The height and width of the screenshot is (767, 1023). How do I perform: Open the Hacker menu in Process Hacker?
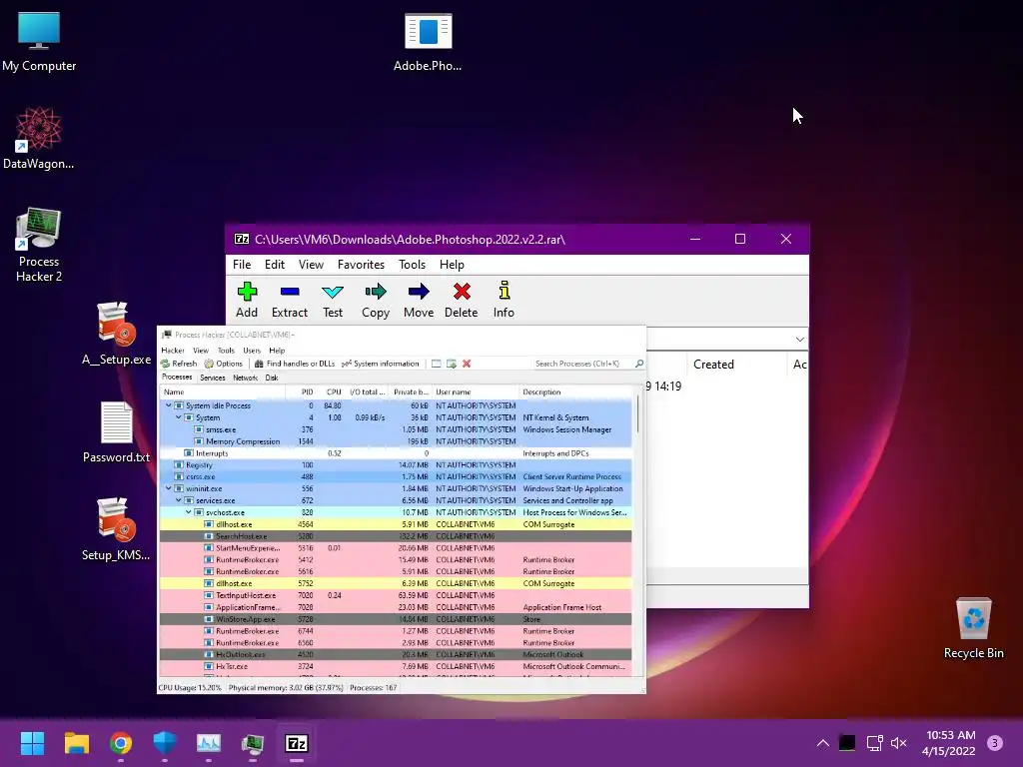coord(172,351)
